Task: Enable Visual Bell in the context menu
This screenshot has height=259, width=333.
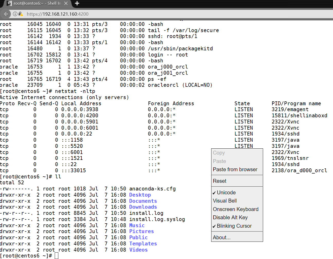Action: (x=225, y=201)
